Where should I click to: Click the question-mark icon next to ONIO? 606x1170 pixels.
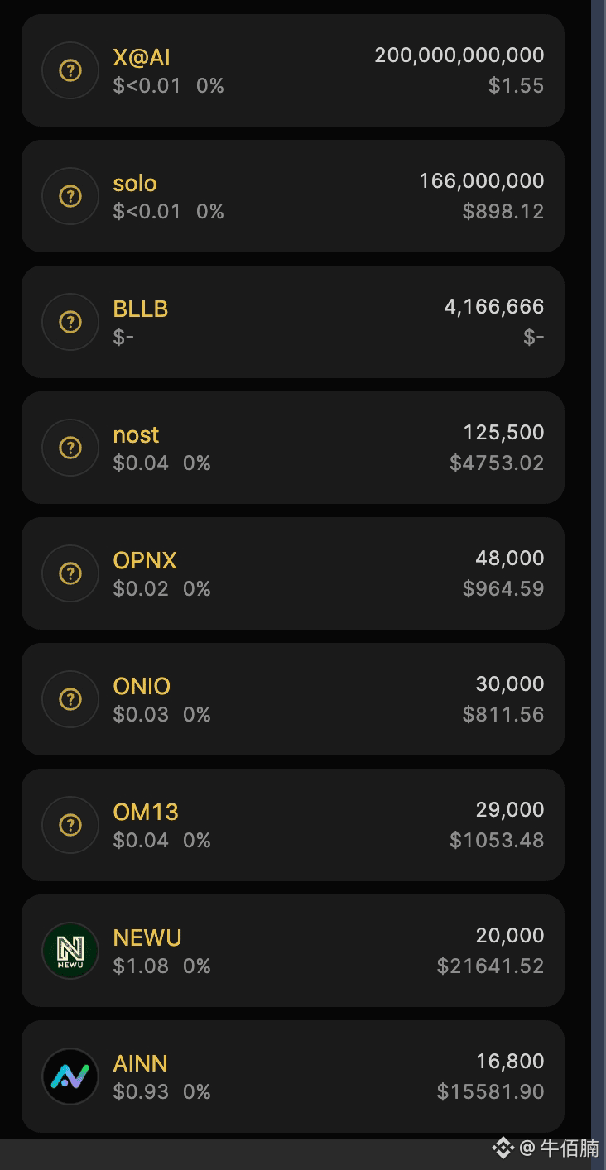point(70,699)
